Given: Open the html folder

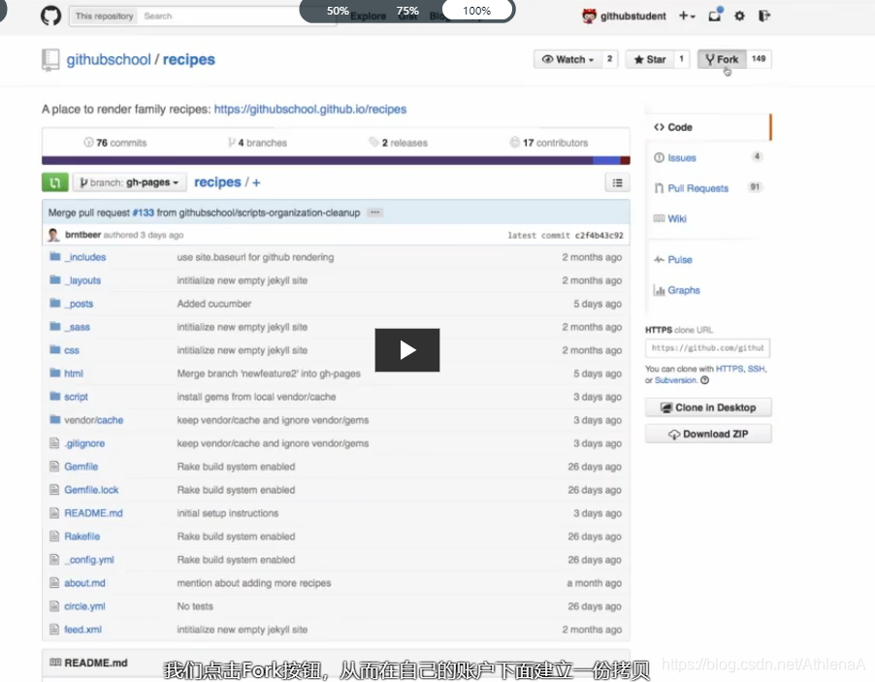Looking at the screenshot, I should 73,373.
